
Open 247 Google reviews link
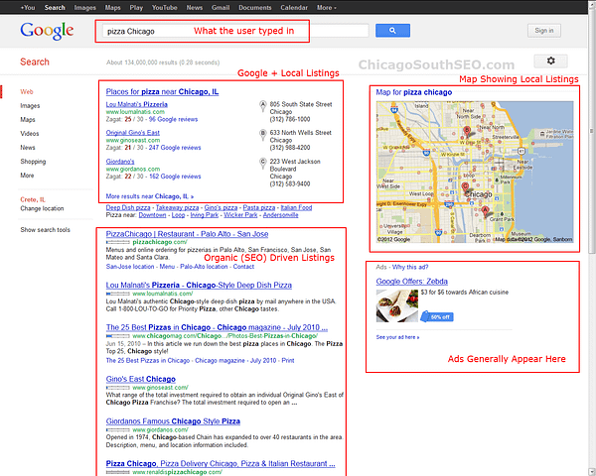pyautogui.click(x=175, y=148)
